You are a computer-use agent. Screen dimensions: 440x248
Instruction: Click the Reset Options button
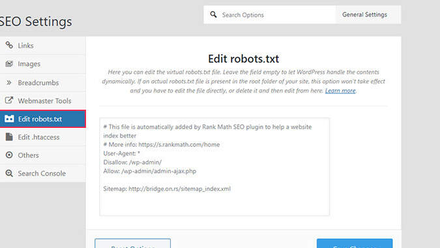[x=133, y=243]
